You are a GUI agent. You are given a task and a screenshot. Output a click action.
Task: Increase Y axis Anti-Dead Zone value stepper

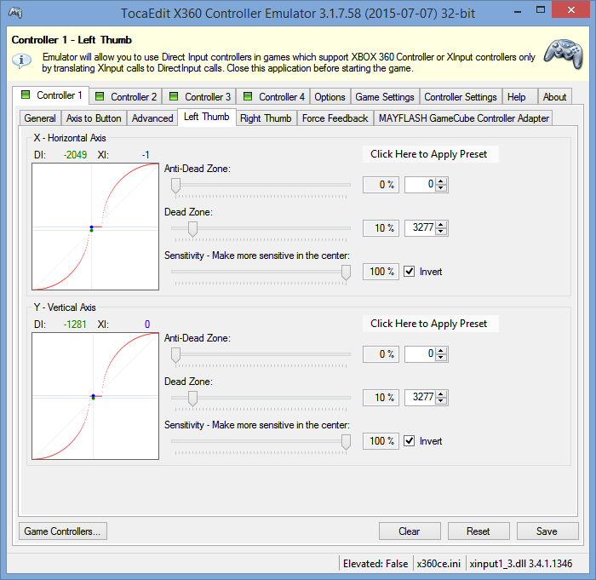pyautogui.click(x=441, y=351)
